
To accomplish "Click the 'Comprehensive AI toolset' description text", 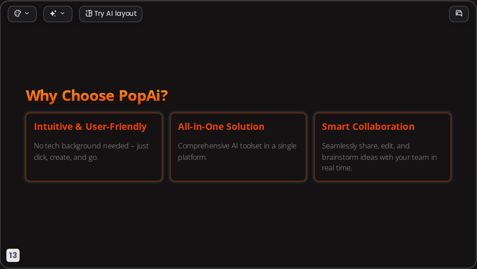I will (x=237, y=151).
